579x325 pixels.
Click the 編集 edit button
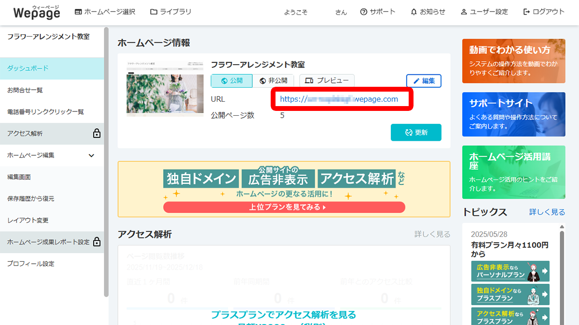pos(424,81)
